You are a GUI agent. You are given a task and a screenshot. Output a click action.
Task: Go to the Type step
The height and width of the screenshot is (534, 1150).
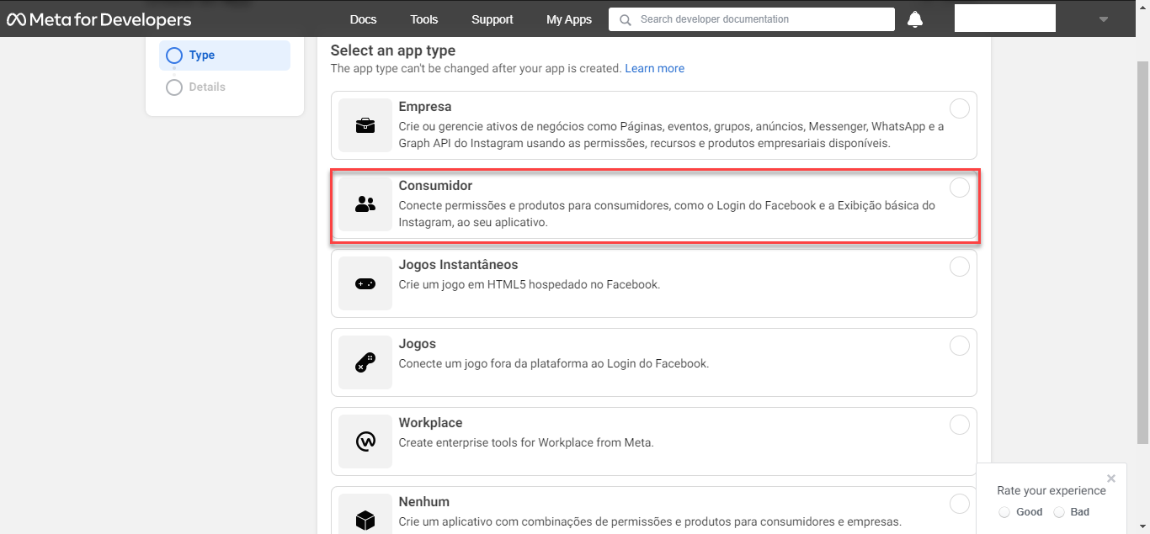(224, 56)
